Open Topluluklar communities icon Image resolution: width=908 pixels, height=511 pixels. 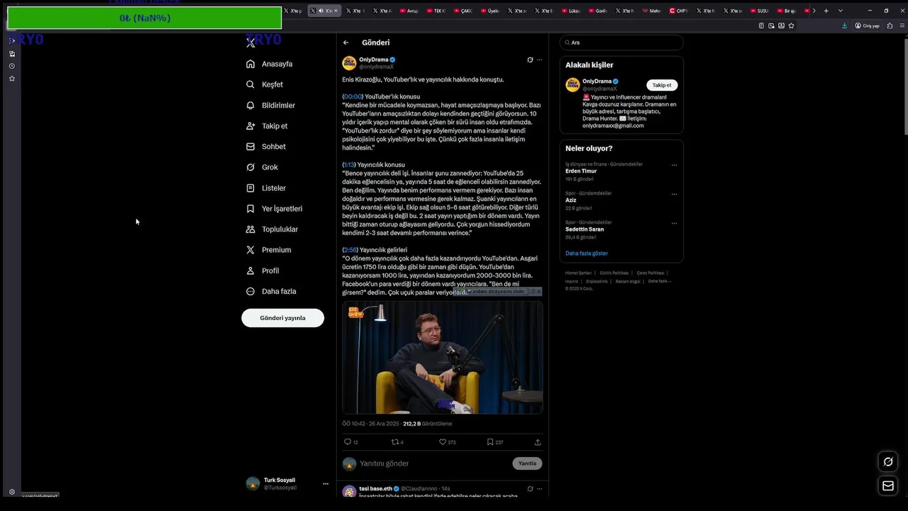pyautogui.click(x=250, y=229)
